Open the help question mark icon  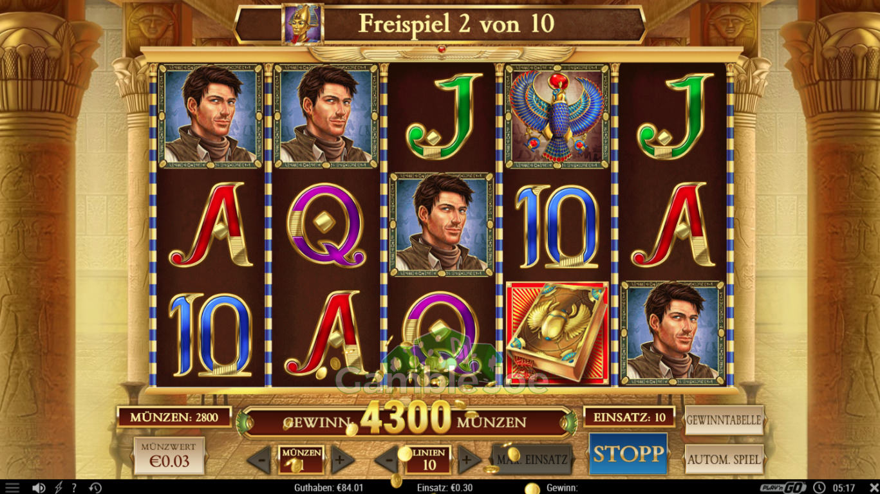tap(74, 488)
